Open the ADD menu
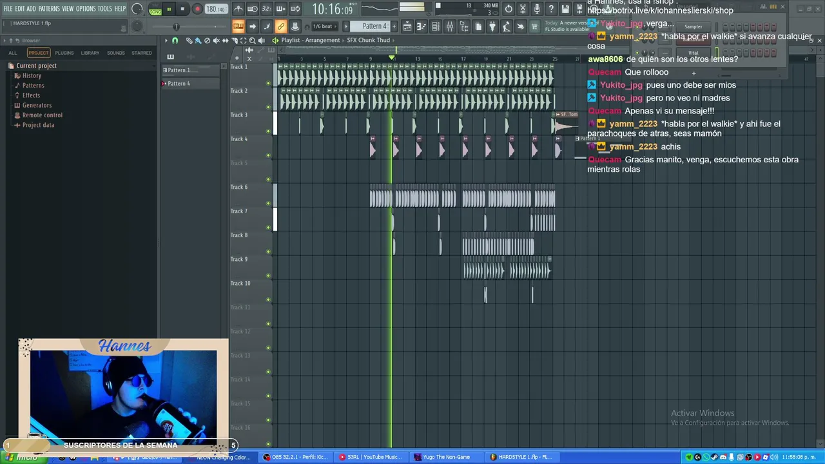The width and height of the screenshot is (825, 464). tap(32, 8)
